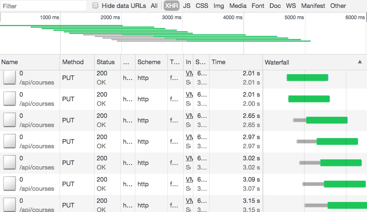367x212 pixels.
Task: Enable the Hide data URLs checkbox
Action: (95, 6)
